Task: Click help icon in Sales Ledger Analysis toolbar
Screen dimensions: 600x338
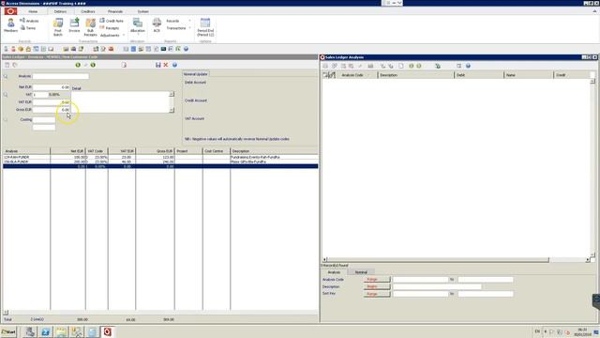Action: click(468, 66)
